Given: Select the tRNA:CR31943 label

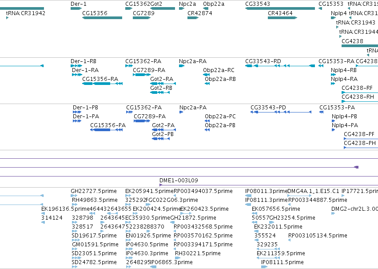Looking at the screenshot, I should 356,22.
